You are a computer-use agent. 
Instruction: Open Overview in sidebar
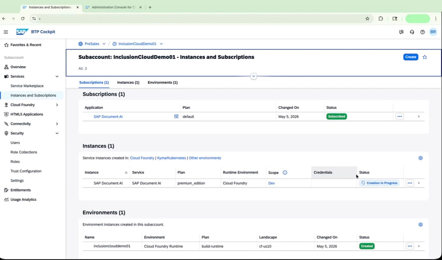[18, 67]
